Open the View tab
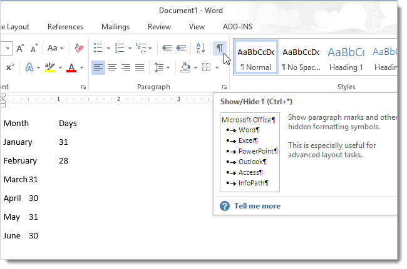The height and width of the screenshot is (269, 407). (x=197, y=27)
